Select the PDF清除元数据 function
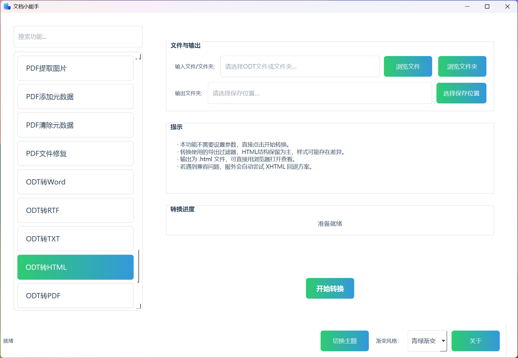The height and width of the screenshot is (358, 518). 75,125
